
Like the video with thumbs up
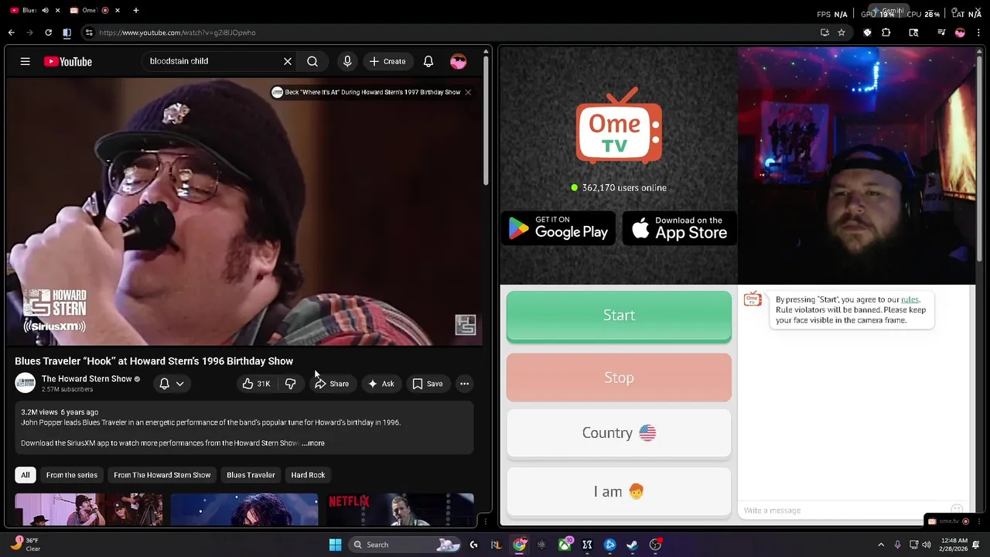256,384
